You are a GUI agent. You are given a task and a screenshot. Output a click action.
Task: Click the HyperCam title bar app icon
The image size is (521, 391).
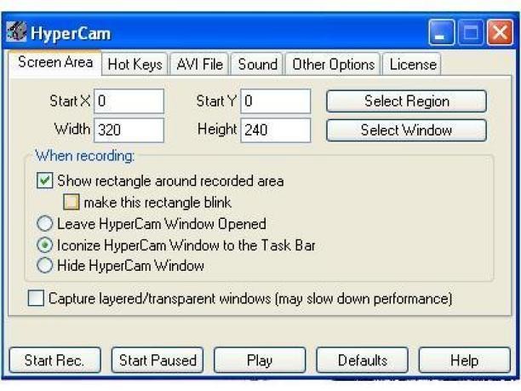point(16,32)
